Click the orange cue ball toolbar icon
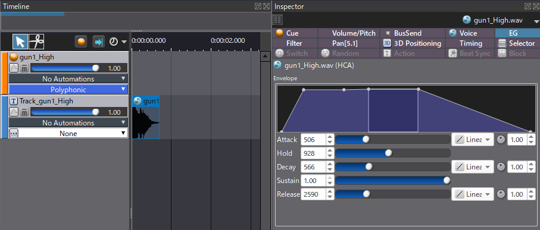 pos(81,42)
